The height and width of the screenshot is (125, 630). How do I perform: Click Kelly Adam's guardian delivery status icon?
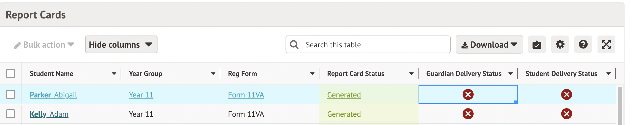tap(468, 114)
